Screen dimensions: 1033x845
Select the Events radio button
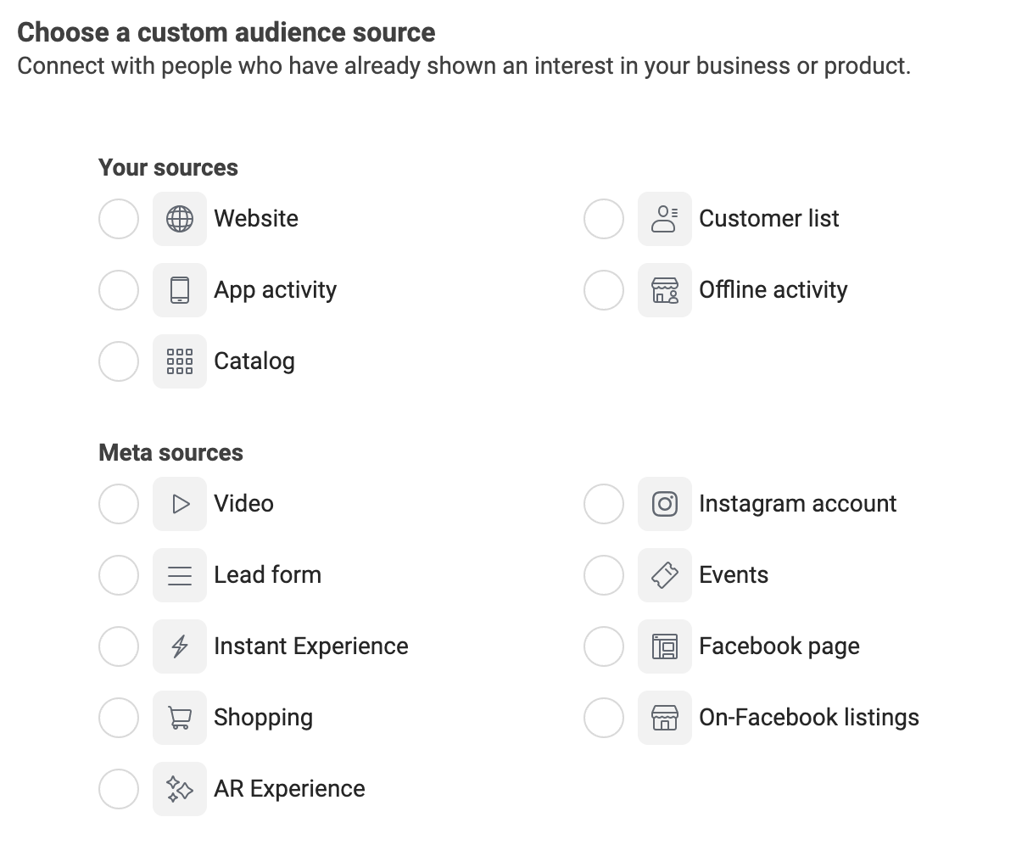[604, 575]
